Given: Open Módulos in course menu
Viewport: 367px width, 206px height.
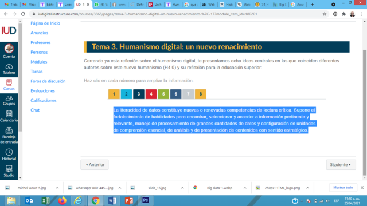Looking at the screenshot, I should (39, 62).
